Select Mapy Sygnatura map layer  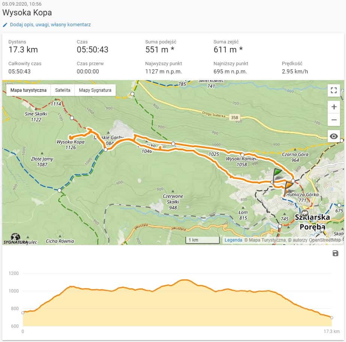[x=95, y=90]
